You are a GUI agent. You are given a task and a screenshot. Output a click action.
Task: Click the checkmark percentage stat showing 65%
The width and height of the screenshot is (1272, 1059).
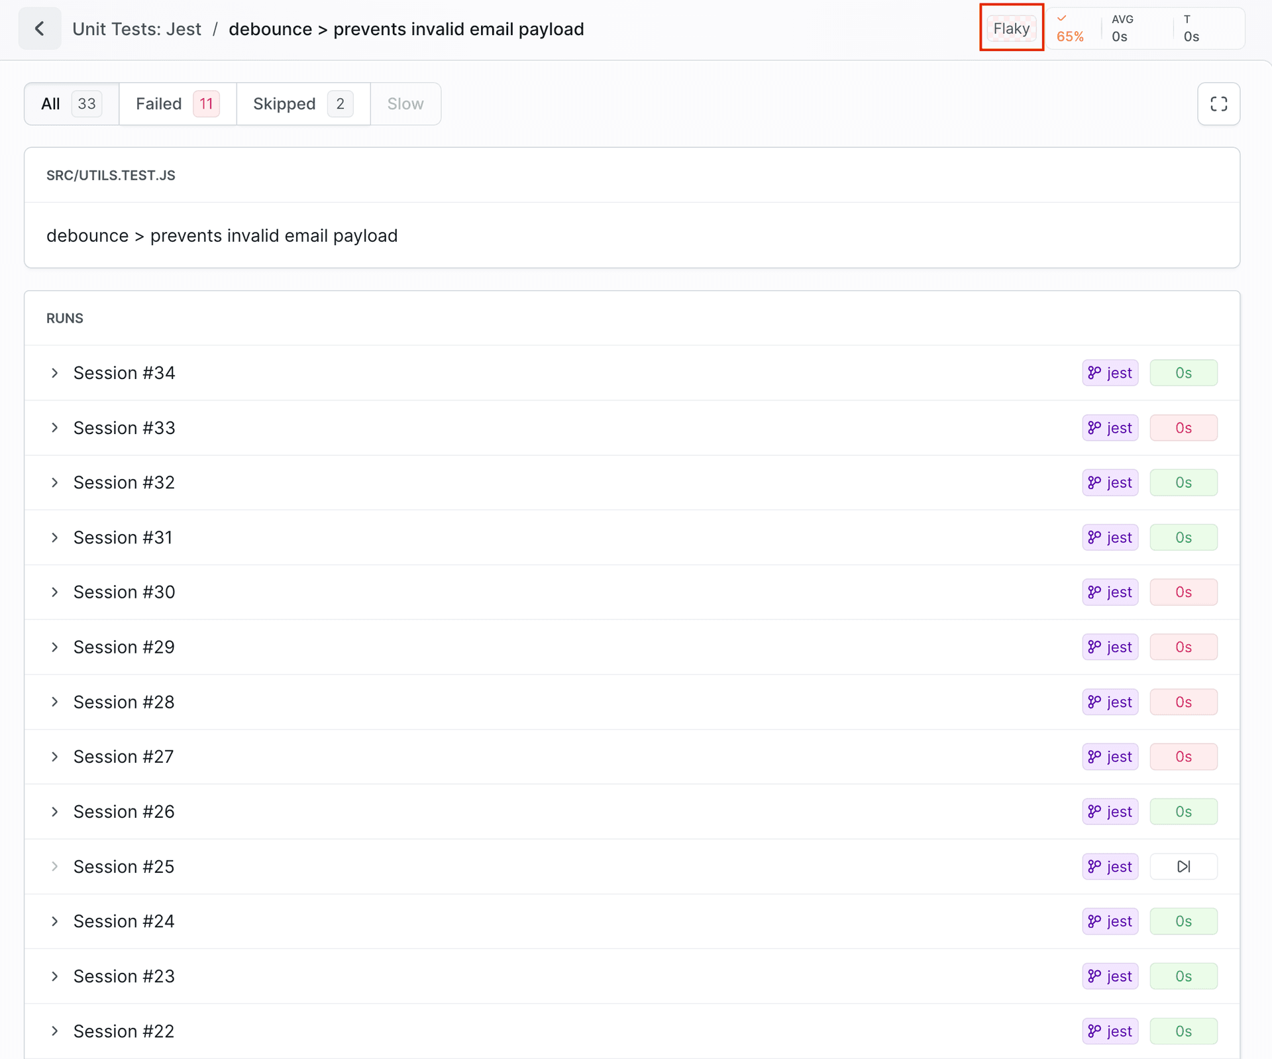[x=1069, y=28]
